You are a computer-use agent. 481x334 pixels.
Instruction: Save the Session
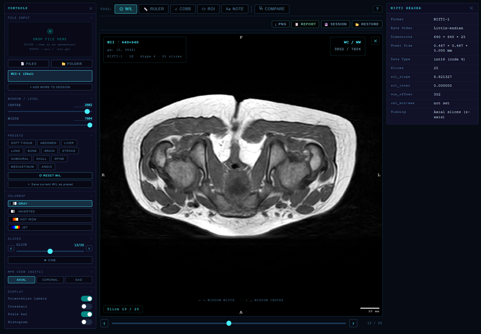pos(335,24)
